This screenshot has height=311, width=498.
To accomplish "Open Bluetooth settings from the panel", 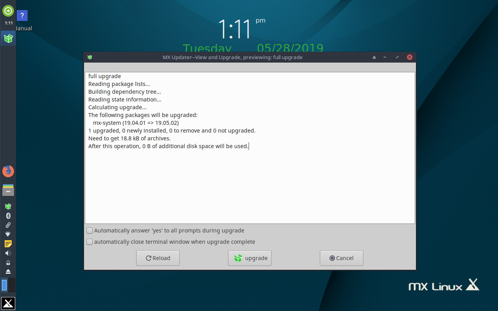I will (8, 215).
